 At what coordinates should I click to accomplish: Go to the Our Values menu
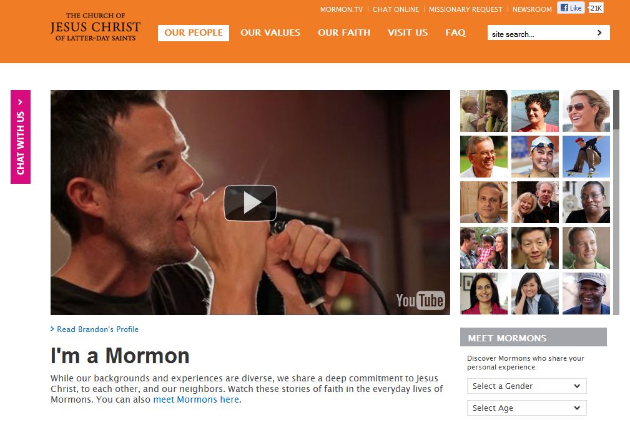(270, 33)
